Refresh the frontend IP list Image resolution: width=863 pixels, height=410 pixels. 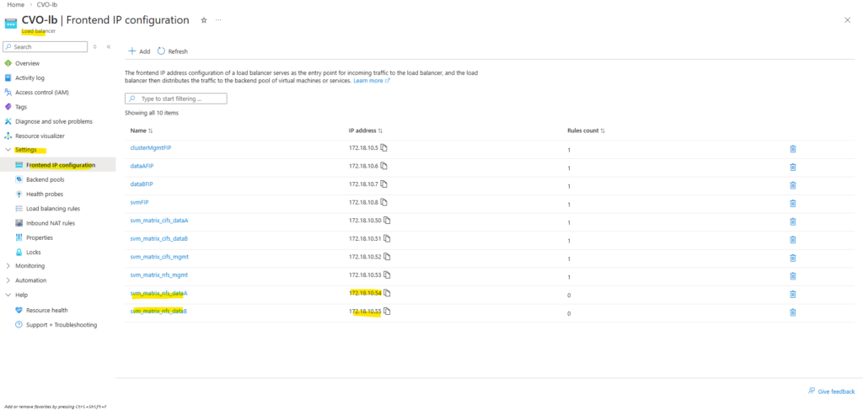pyautogui.click(x=173, y=51)
